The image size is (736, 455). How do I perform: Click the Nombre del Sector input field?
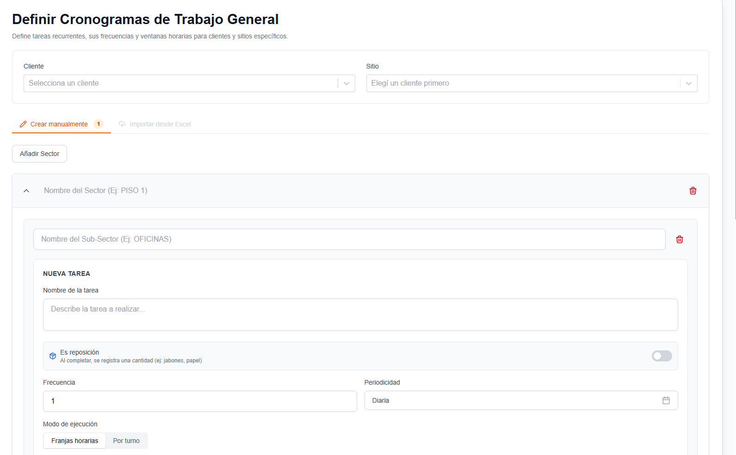coord(361,191)
